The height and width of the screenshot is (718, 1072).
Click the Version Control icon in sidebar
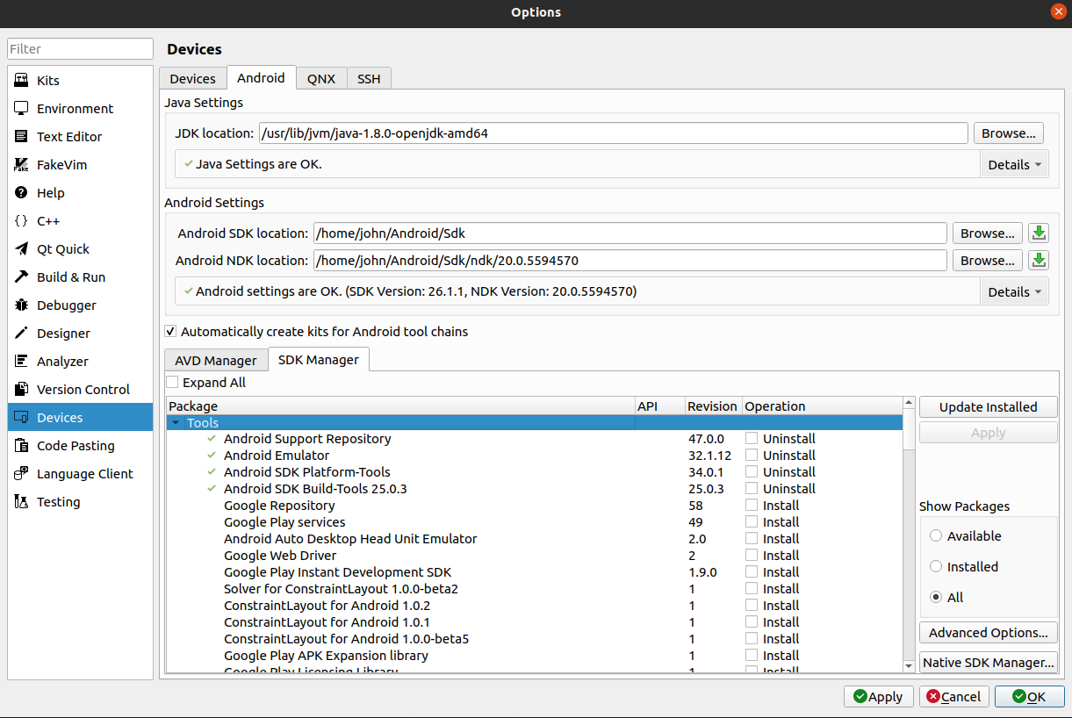21,390
